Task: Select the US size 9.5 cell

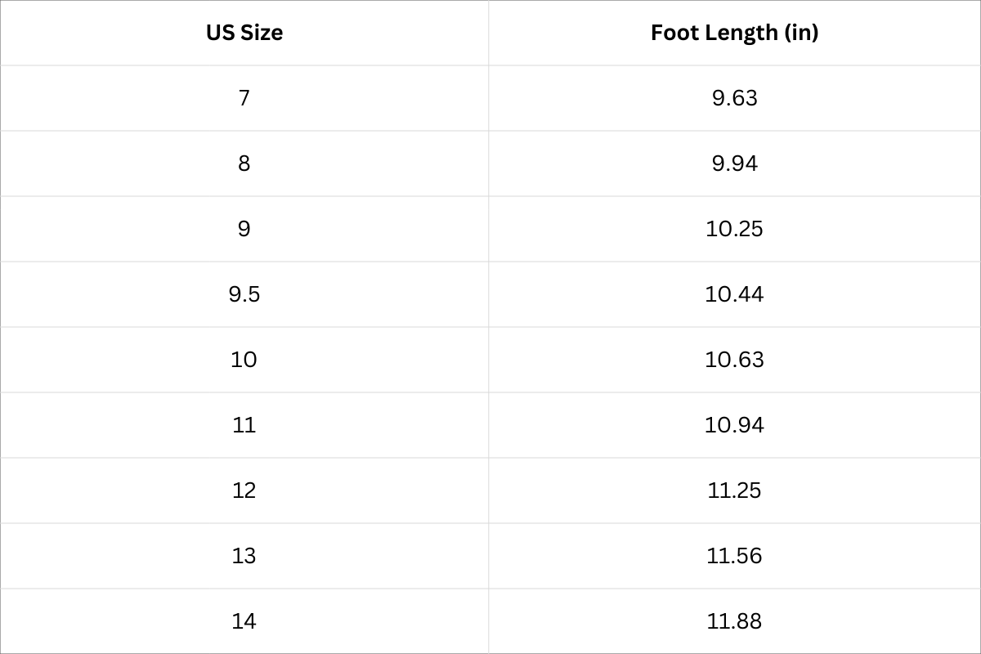Action: [244, 294]
